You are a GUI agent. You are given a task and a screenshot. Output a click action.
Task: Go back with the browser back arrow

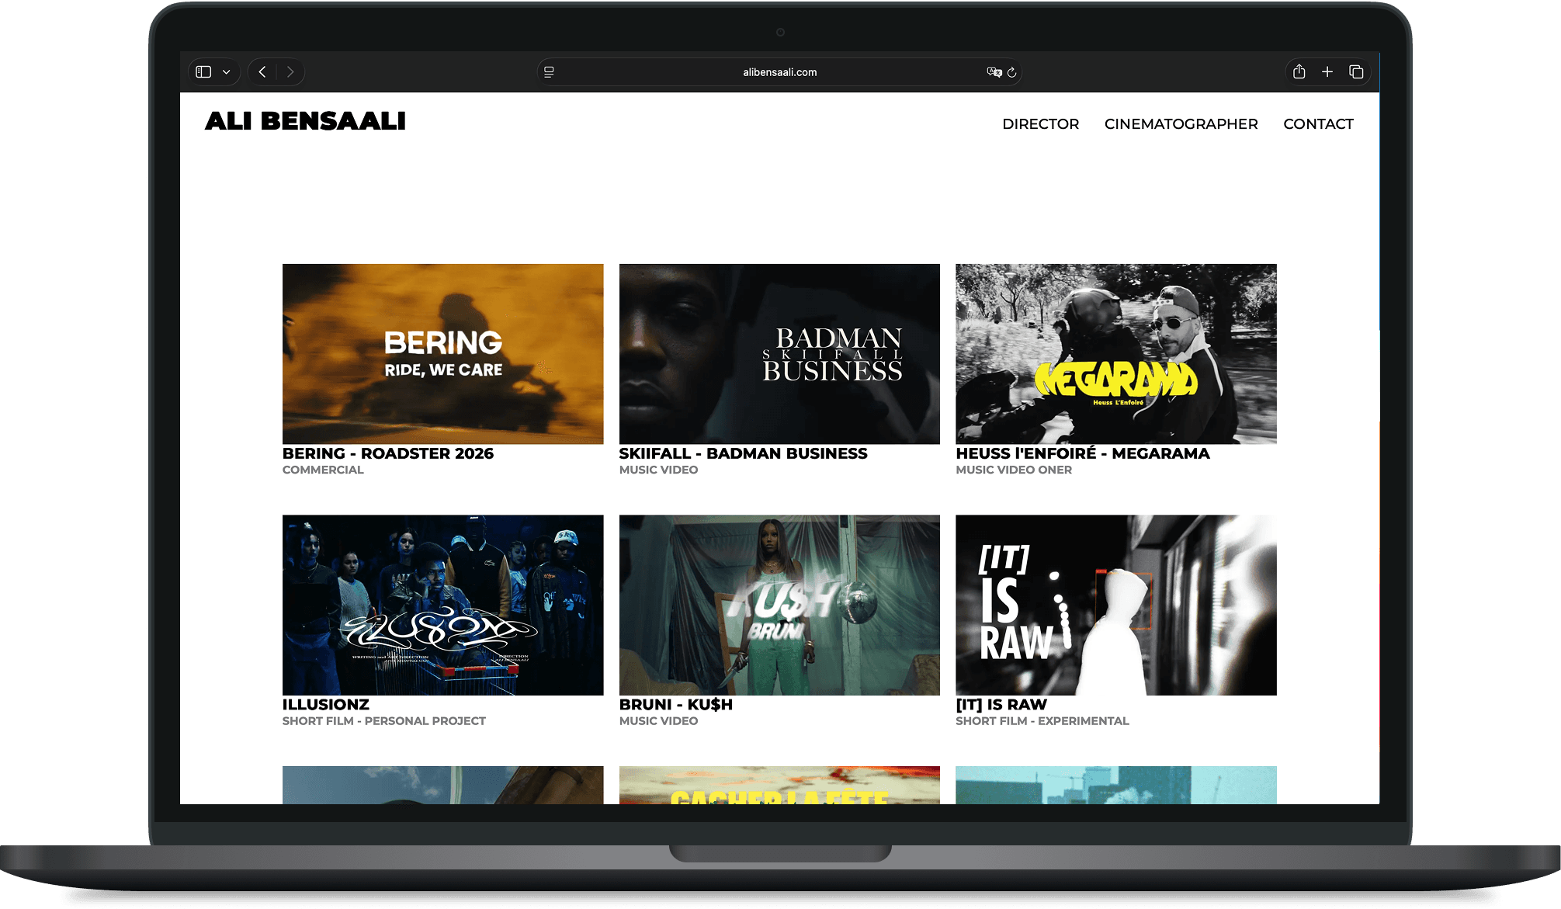[262, 72]
